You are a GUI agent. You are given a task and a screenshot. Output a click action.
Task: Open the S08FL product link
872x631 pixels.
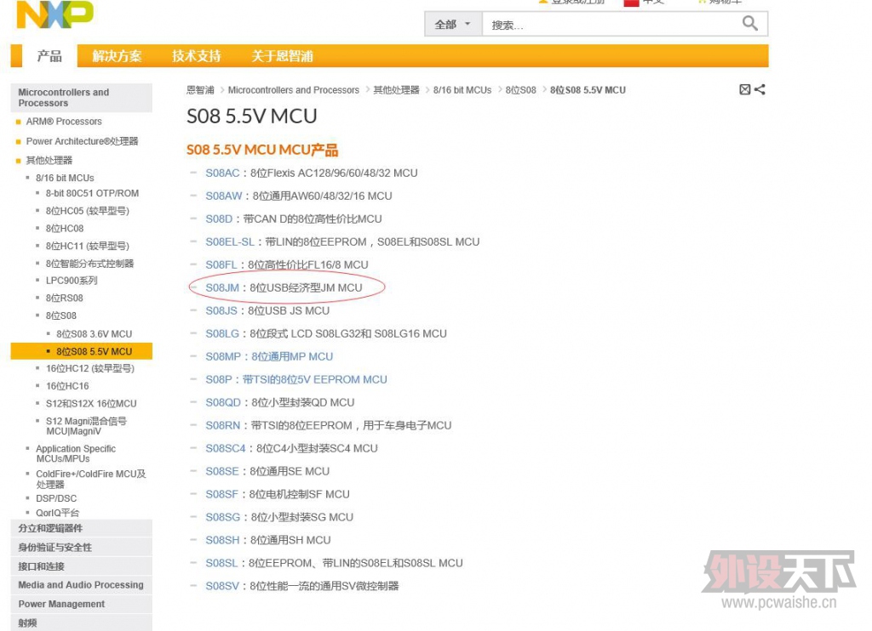pyautogui.click(x=221, y=265)
